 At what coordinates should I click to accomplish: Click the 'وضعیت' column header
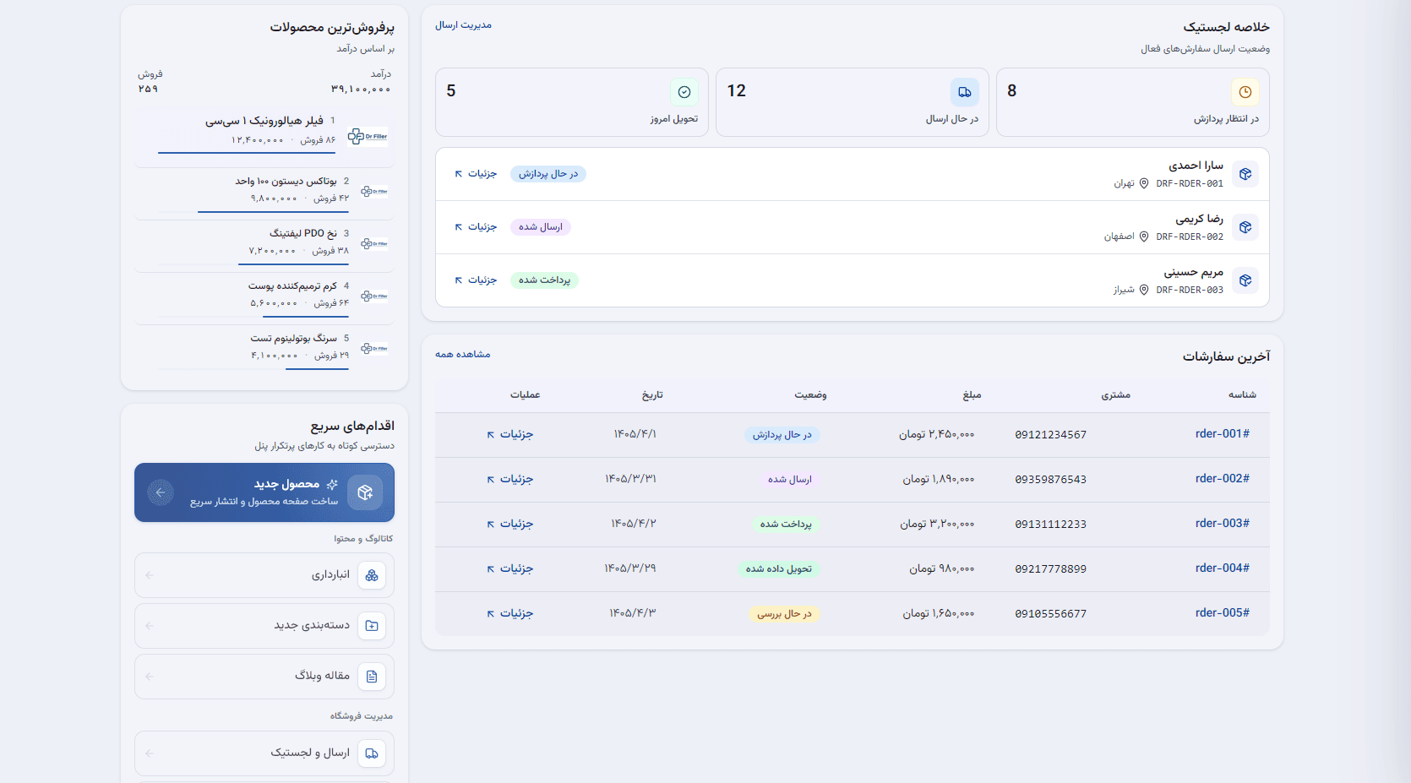pyautogui.click(x=810, y=395)
